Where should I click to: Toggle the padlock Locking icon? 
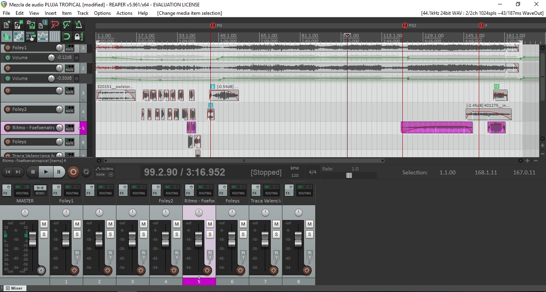[78, 37]
